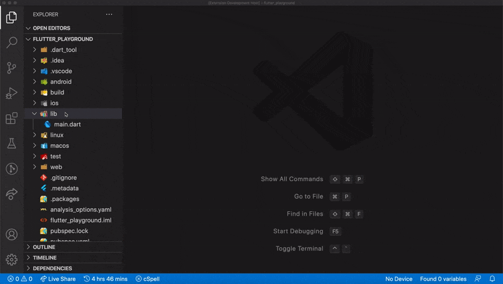Viewport: 503px width, 284px height.
Task: Click the Flutter icon beside .metadata
Action: pos(43,188)
